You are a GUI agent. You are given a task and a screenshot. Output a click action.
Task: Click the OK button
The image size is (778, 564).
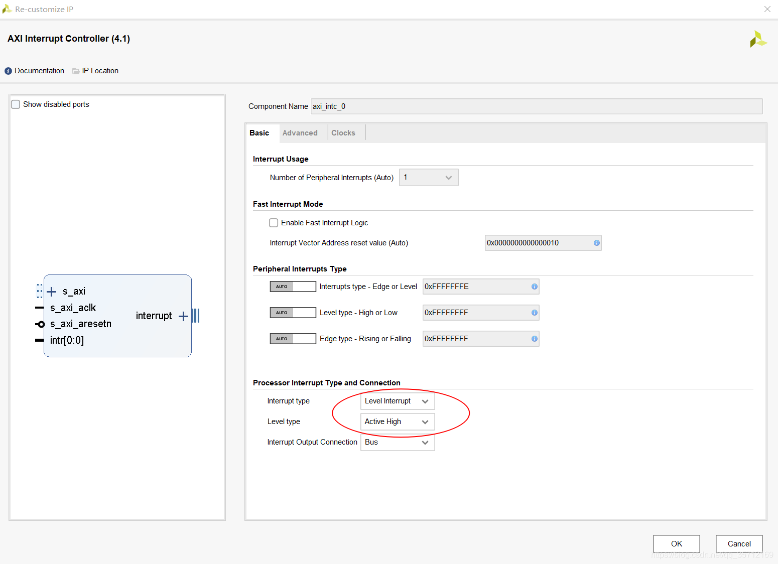(x=677, y=544)
